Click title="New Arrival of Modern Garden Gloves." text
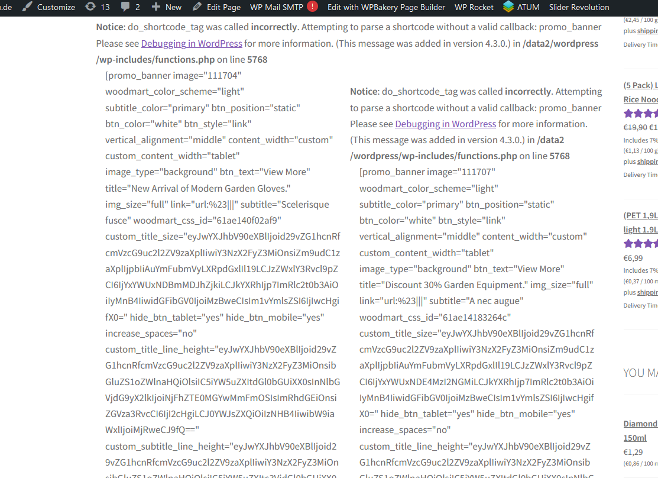 click(x=197, y=189)
